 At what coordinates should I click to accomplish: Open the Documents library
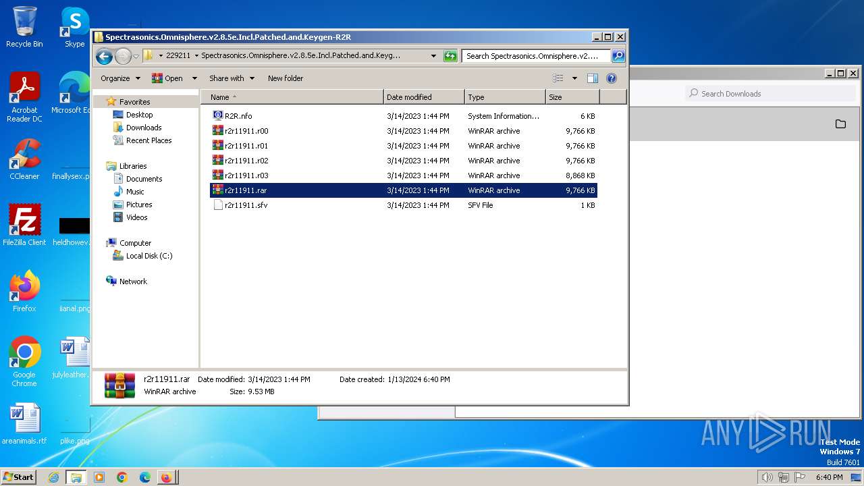pos(144,179)
